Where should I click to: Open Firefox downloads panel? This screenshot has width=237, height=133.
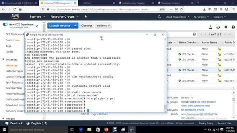pos(204,9)
